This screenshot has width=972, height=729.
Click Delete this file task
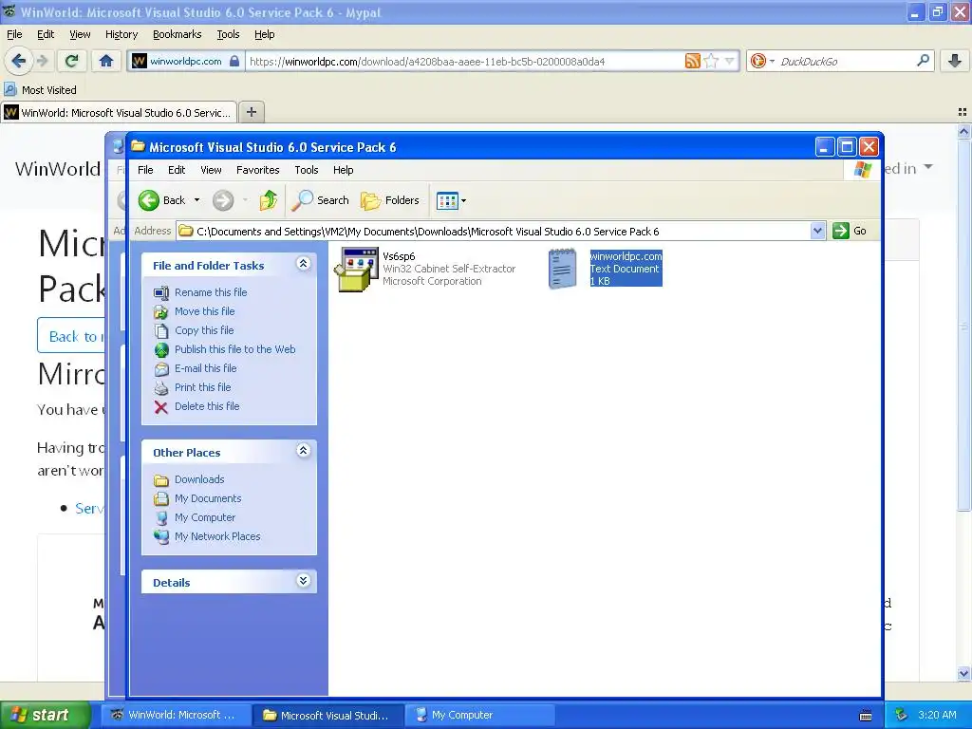pyautogui.click(x=207, y=406)
